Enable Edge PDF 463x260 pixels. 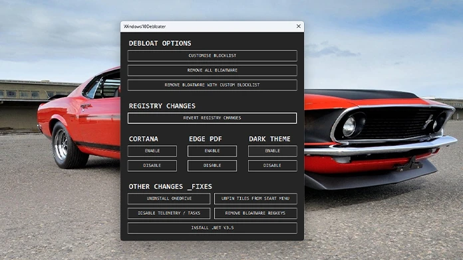pyautogui.click(x=212, y=151)
